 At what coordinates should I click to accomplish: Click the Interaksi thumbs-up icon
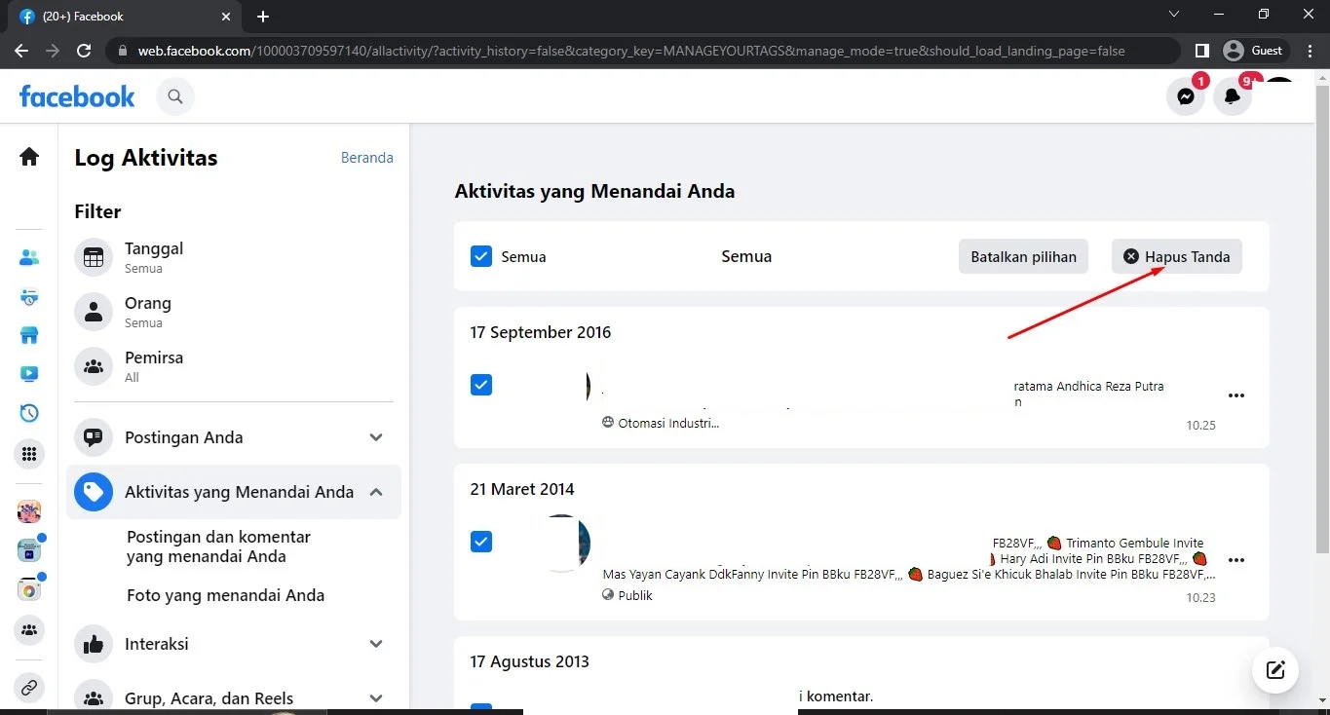point(94,644)
